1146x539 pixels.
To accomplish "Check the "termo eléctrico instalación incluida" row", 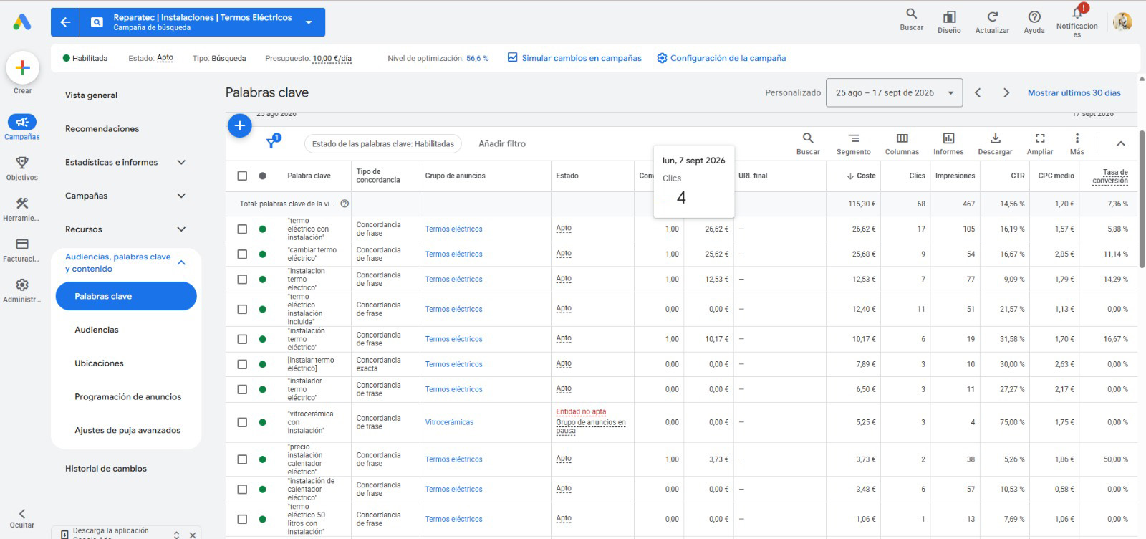I will pos(242,310).
